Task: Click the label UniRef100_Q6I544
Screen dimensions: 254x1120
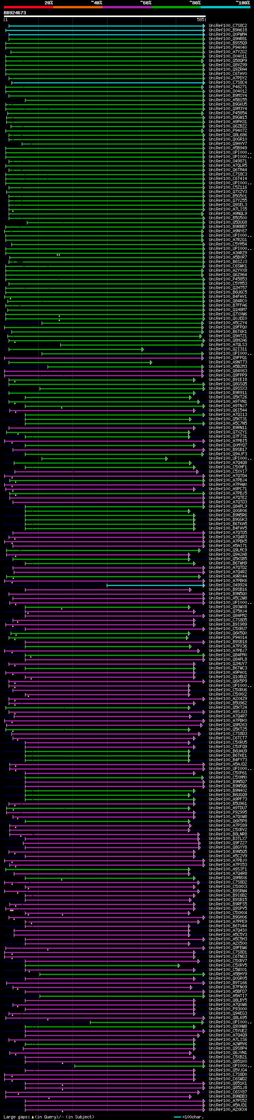Action: (x=228, y=410)
